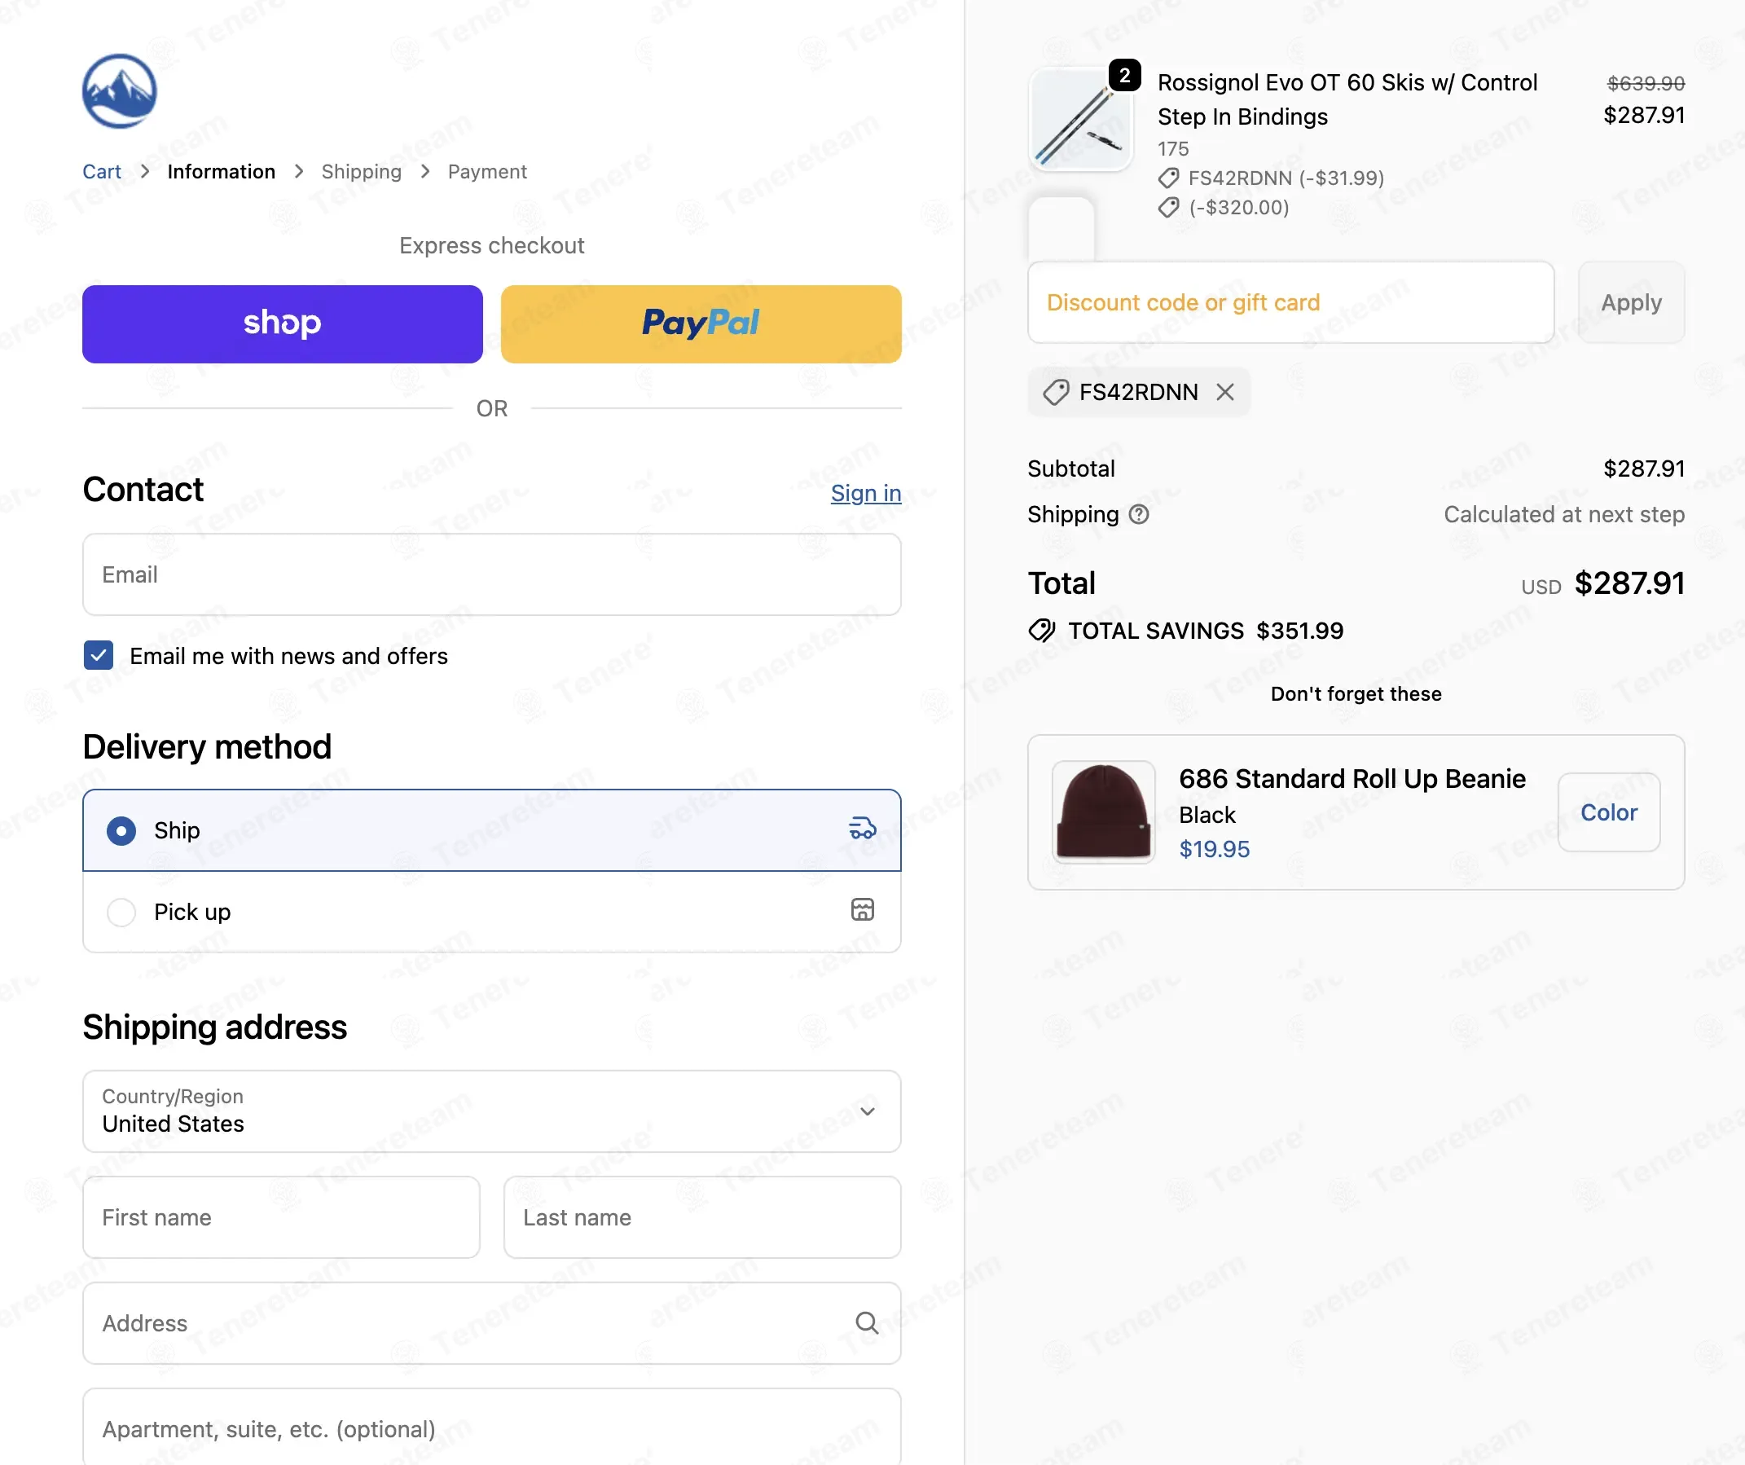Click the mountain store logo

pos(119,90)
